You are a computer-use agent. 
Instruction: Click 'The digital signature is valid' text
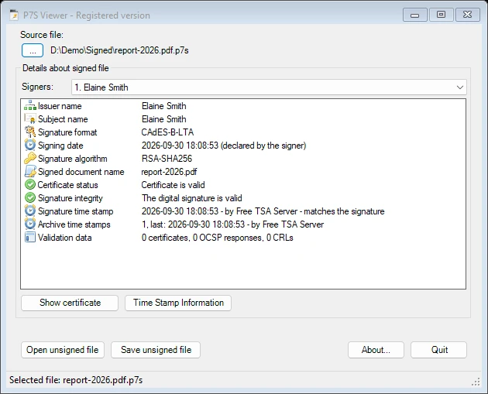192,198
